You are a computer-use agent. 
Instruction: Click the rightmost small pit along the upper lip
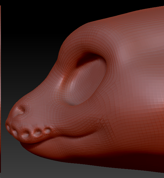point(47,131)
